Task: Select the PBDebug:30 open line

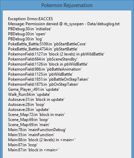Action: click(x=27, y=34)
